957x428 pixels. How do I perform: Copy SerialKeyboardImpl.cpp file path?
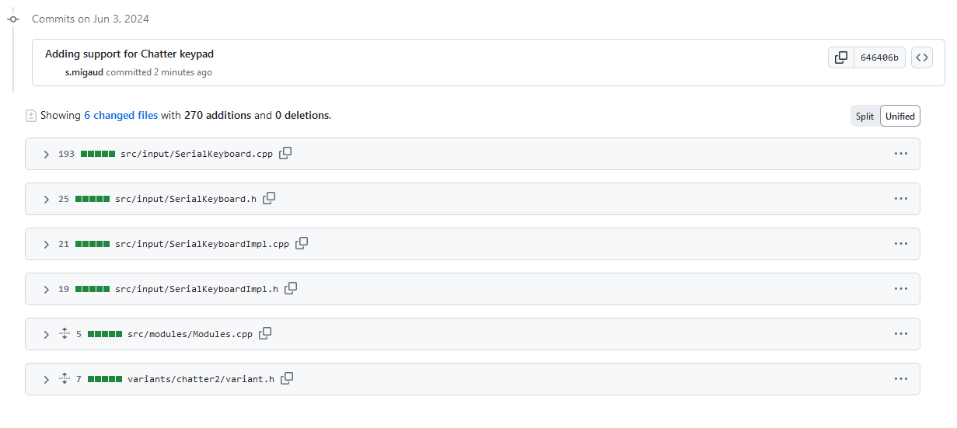click(x=302, y=243)
